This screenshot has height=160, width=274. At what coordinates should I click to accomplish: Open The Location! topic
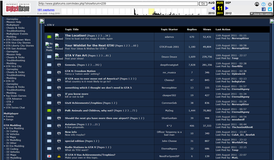click(x=75, y=36)
